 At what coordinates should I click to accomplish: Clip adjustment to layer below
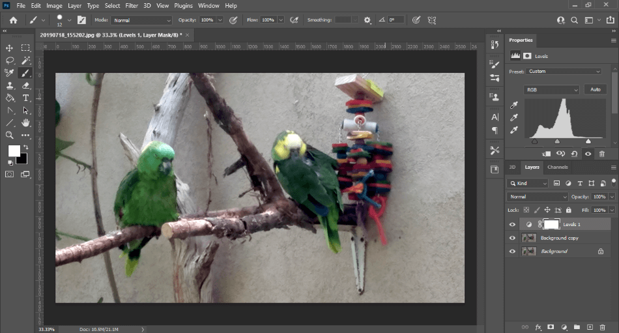tap(547, 154)
